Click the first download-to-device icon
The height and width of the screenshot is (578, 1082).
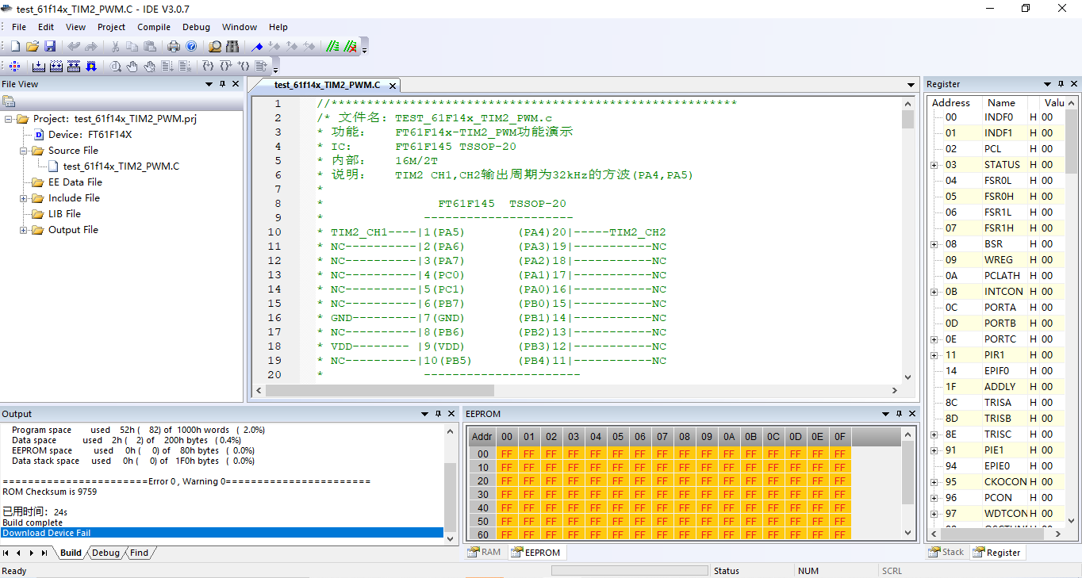click(39, 66)
